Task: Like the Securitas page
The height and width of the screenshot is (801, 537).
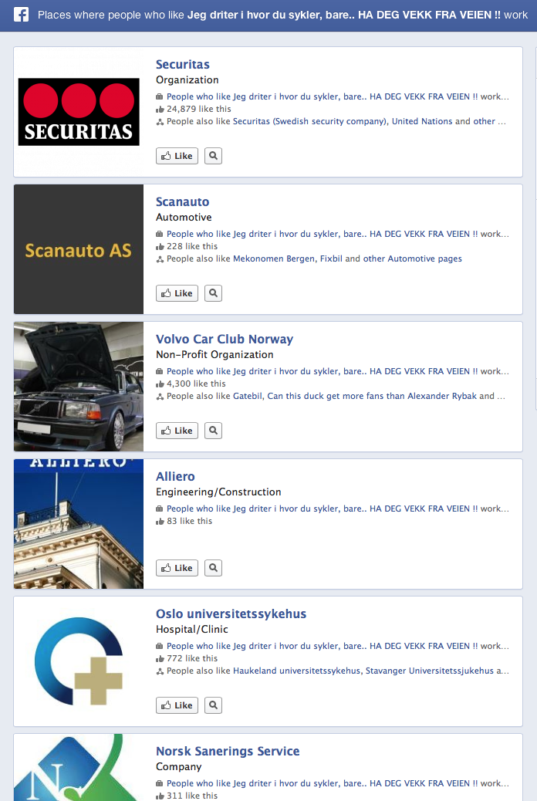Action: (177, 156)
